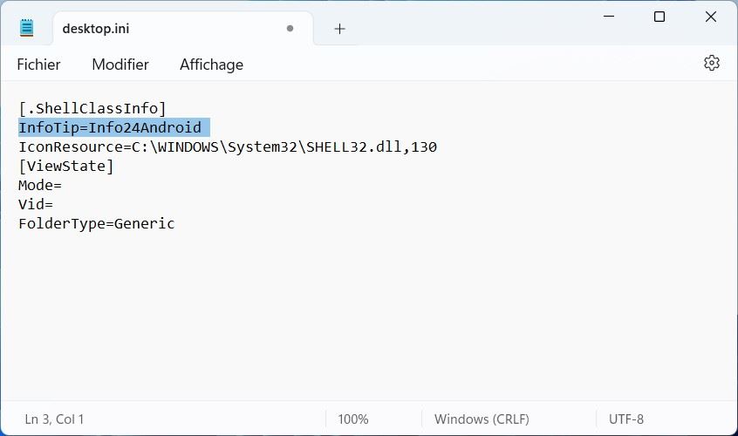
Task: Place cursor on the Vid= line
Action: pos(36,204)
